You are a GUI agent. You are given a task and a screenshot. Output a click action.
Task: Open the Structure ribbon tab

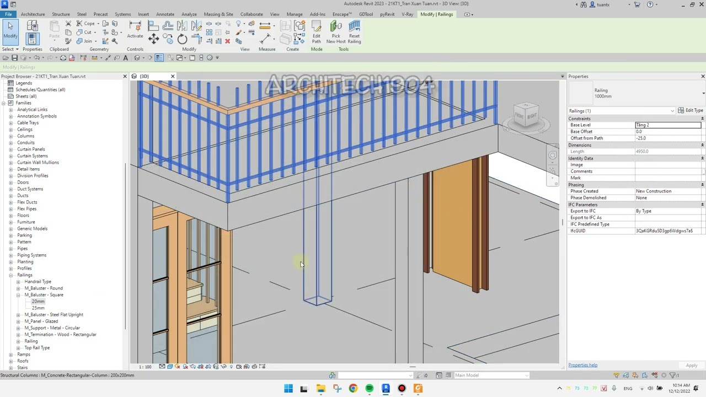point(61,14)
